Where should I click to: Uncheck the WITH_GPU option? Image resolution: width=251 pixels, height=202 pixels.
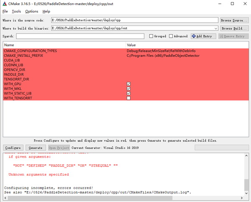point(128,84)
